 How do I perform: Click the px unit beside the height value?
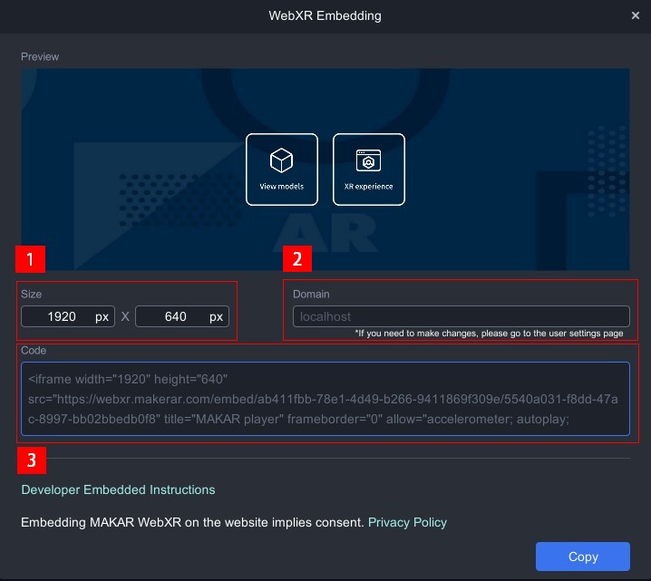pyautogui.click(x=216, y=317)
